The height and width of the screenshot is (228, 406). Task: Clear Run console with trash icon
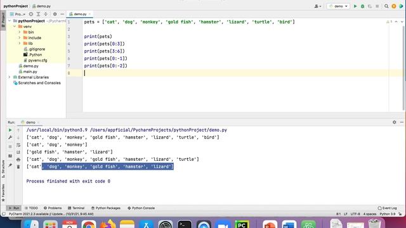[x=18, y=167]
